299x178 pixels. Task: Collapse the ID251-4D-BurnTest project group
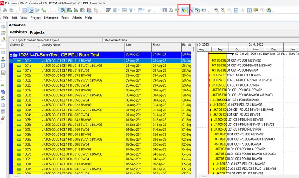pyautogui.click(x=11, y=55)
